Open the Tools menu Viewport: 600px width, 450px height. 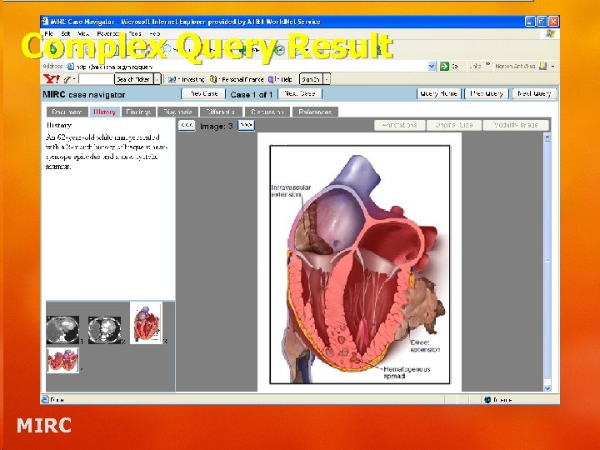pos(135,33)
